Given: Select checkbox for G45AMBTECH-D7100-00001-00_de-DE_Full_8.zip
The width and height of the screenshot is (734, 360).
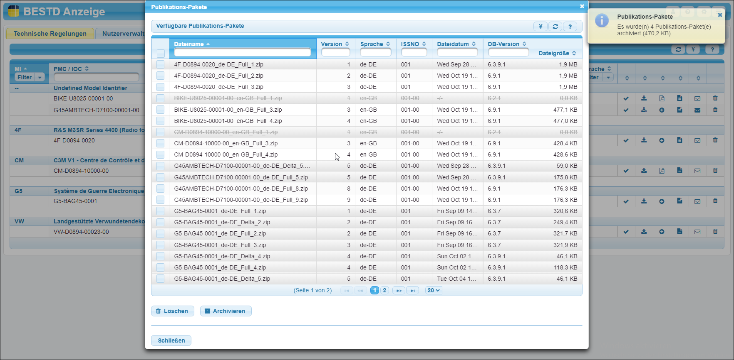Looking at the screenshot, I should coord(160,189).
